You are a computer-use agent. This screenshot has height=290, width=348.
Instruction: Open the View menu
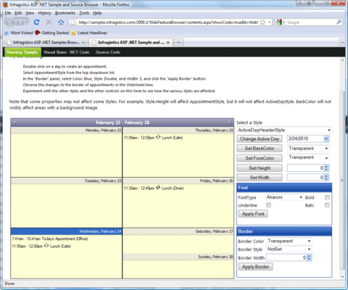pyautogui.click(x=30, y=13)
